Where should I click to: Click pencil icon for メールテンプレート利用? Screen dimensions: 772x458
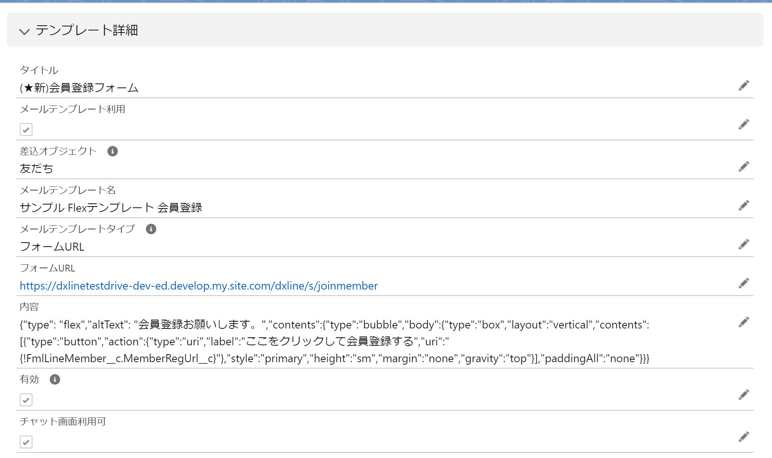click(744, 124)
